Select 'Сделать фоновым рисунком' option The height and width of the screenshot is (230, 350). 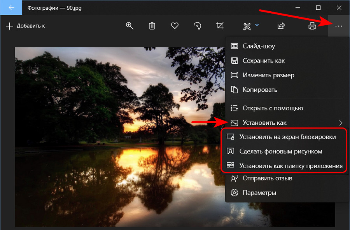coord(280,151)
